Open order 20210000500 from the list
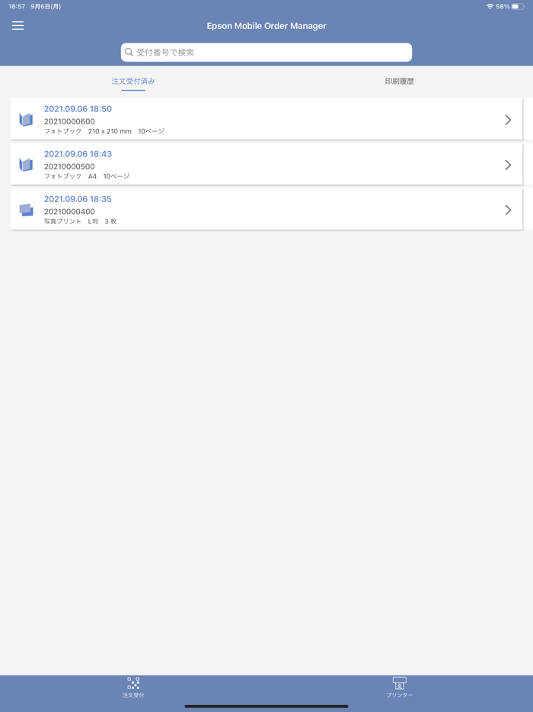 (x=228, y=164)
